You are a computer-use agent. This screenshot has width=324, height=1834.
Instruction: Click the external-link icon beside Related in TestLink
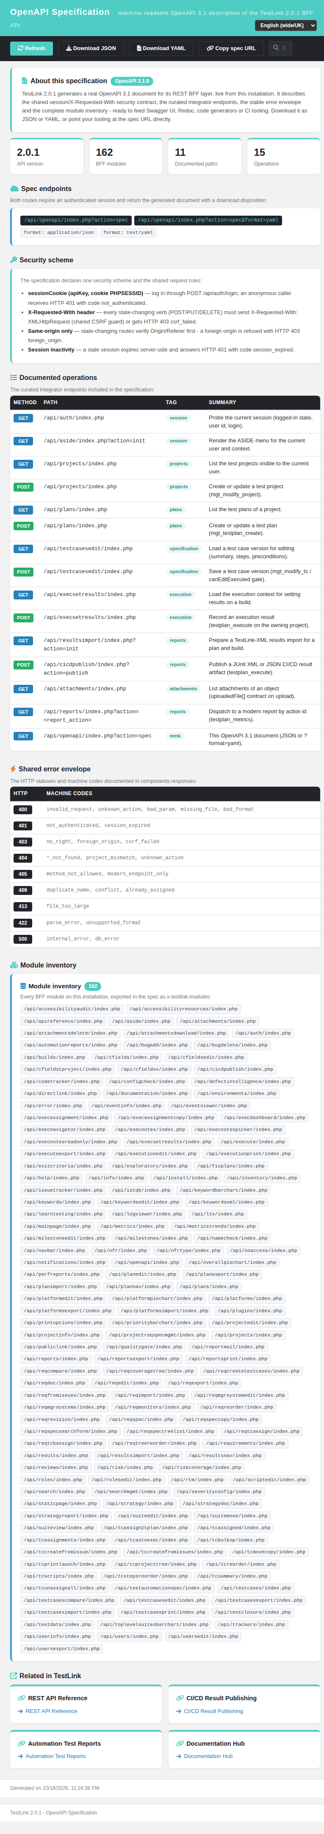(14, 1676)
